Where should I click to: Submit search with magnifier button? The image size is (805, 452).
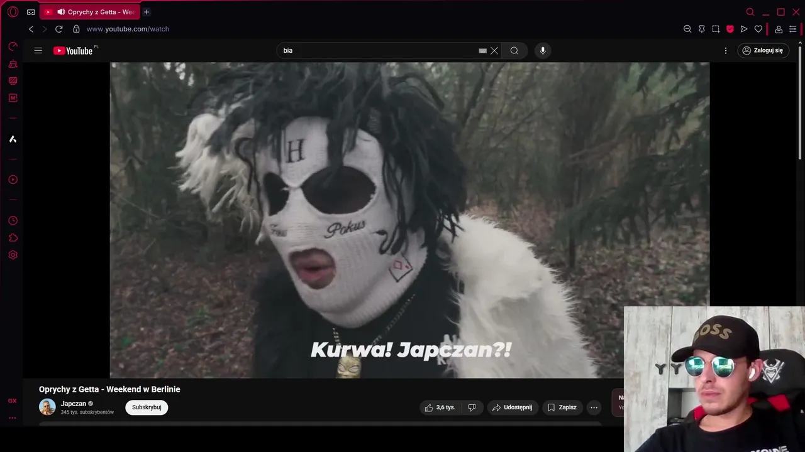tap(514, 51)
